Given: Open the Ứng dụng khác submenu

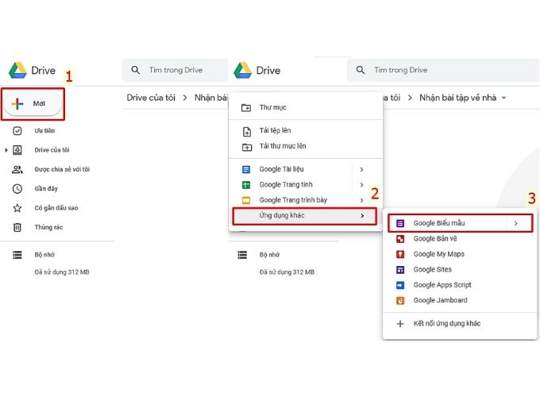Looking at the screenshot, I should coord(304,216).
